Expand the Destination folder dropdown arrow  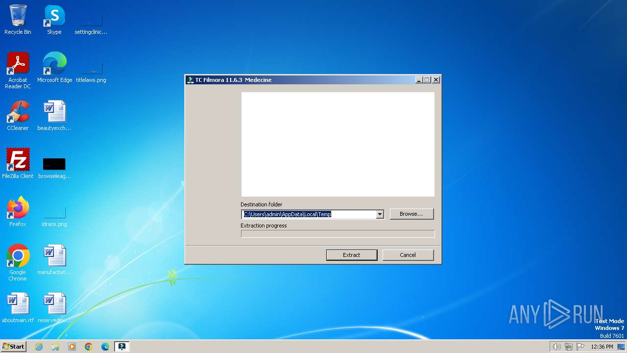[380, 214]
